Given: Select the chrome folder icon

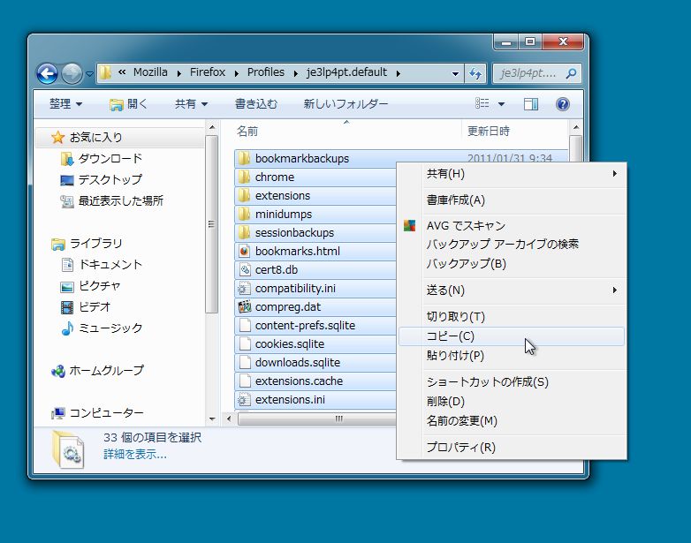Looking at the screenshot, I should (x=244, y=177).
